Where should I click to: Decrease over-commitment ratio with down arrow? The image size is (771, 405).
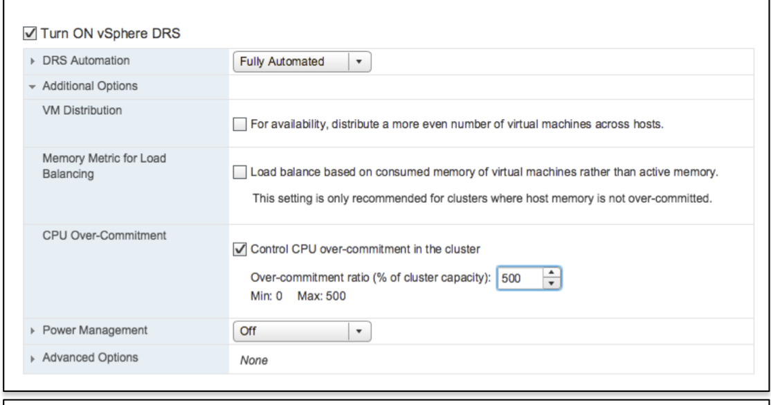coord(552,283)
